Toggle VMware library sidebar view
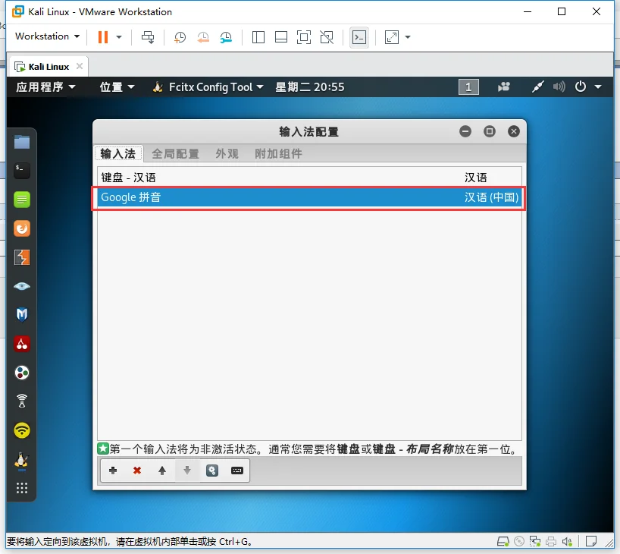This screenshot has height=554, width=620. (x=258, y=37)
